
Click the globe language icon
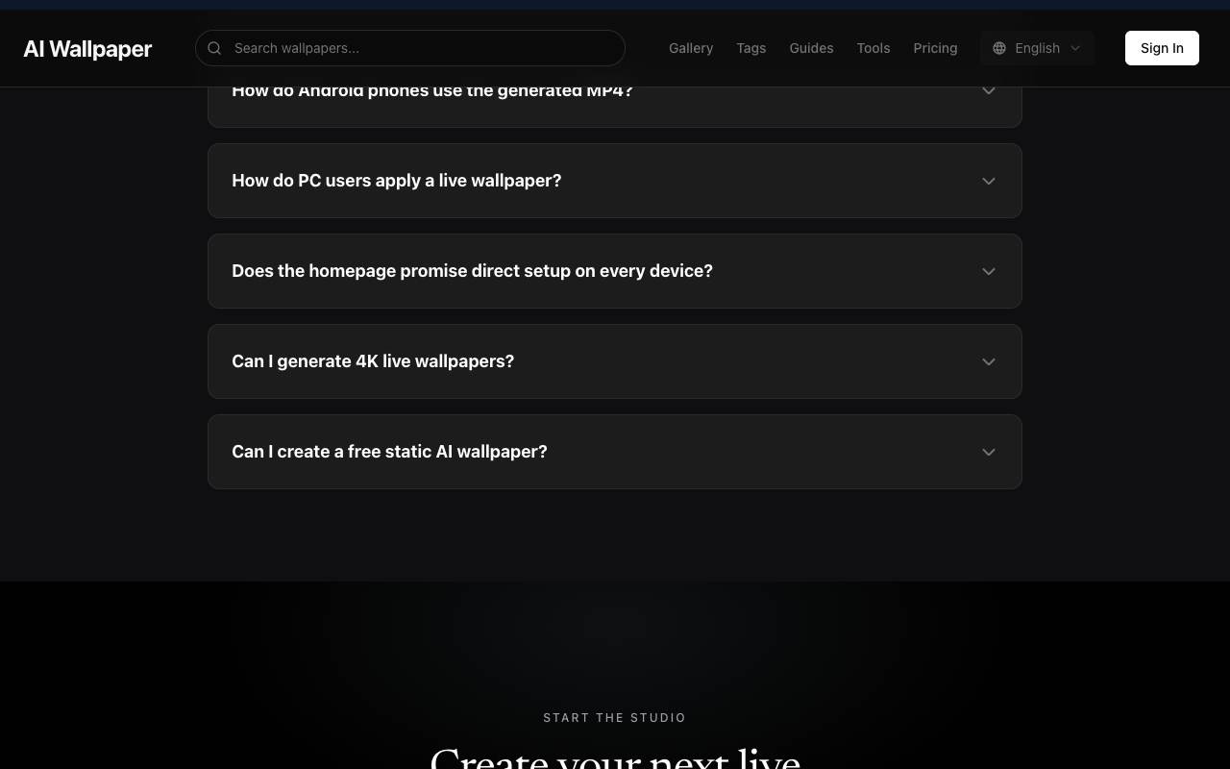click(x=999, y=48)
